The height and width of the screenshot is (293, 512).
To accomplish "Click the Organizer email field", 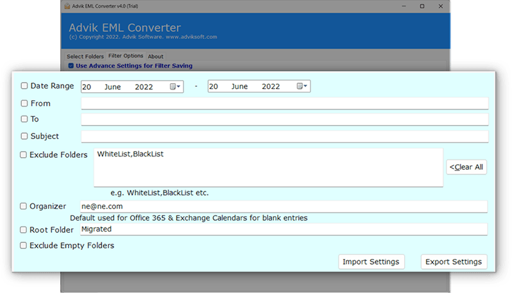I will pos(284,206).
